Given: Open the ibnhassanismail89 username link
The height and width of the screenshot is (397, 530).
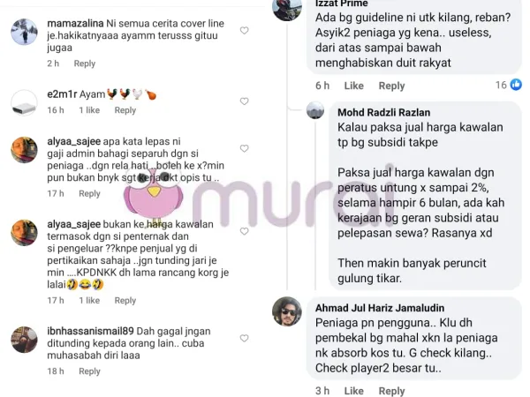Looking at the screenshot, I should click(90, 331).
